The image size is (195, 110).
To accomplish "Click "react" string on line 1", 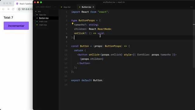I will tap(103, 12).
